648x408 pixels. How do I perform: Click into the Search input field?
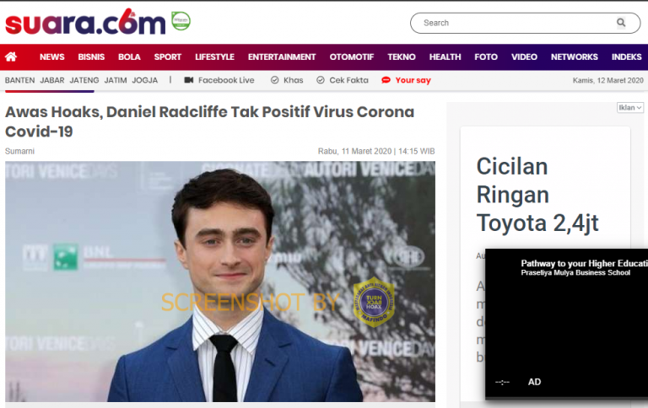[516, 23]
